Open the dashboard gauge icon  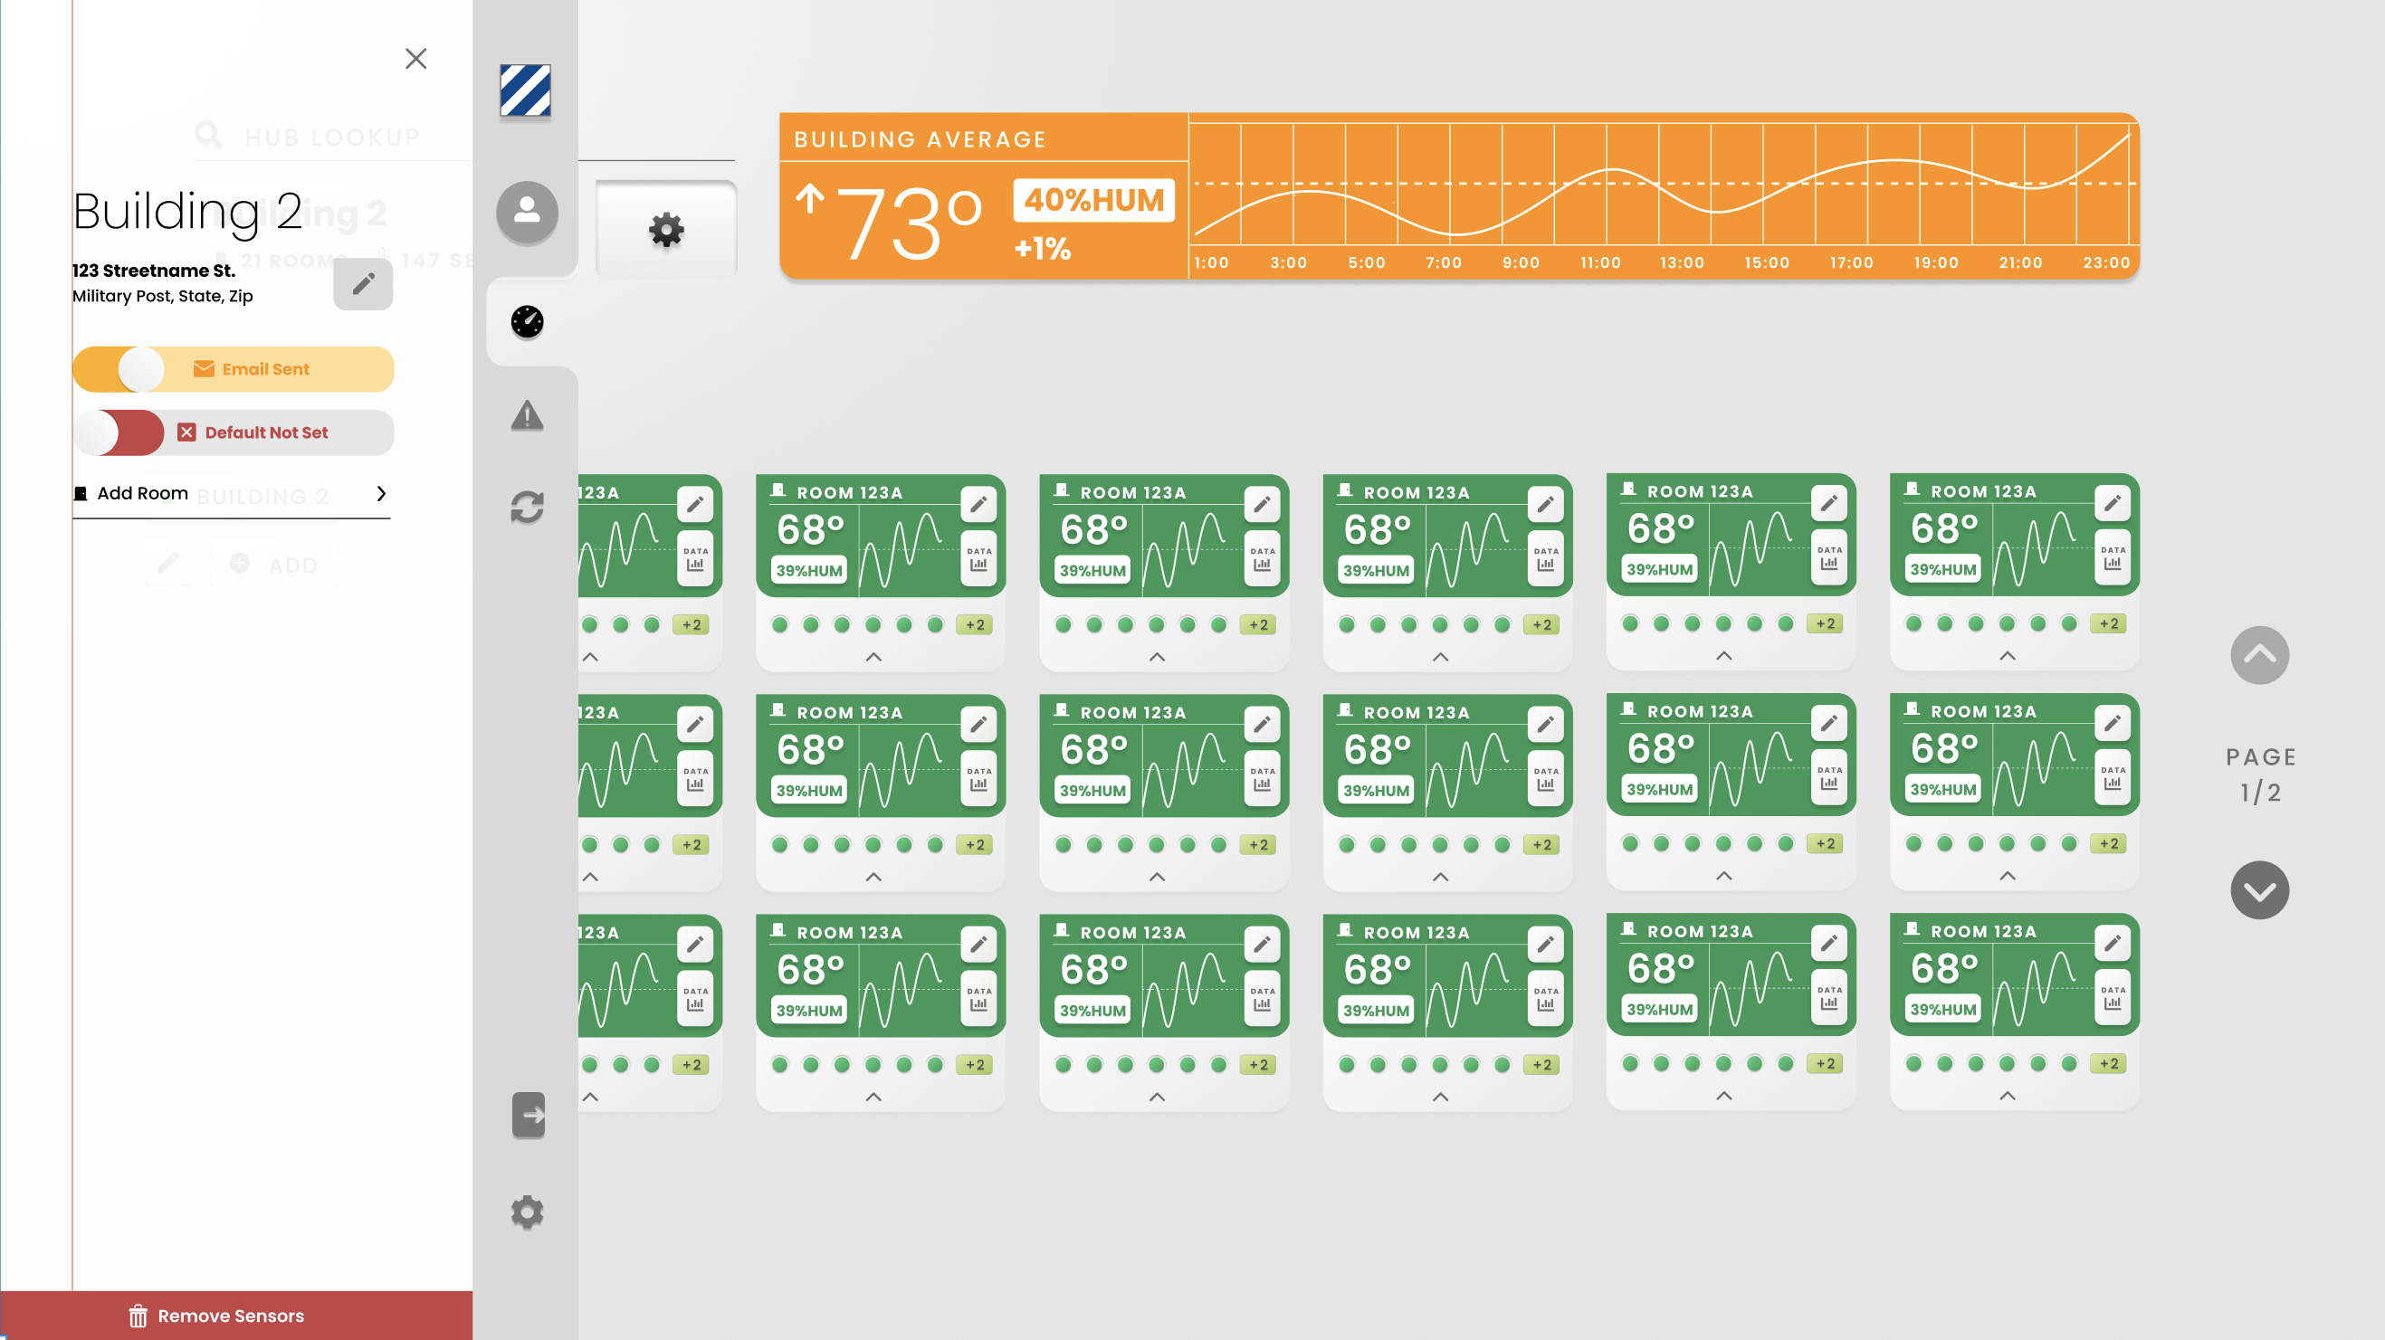pos(527,322)
